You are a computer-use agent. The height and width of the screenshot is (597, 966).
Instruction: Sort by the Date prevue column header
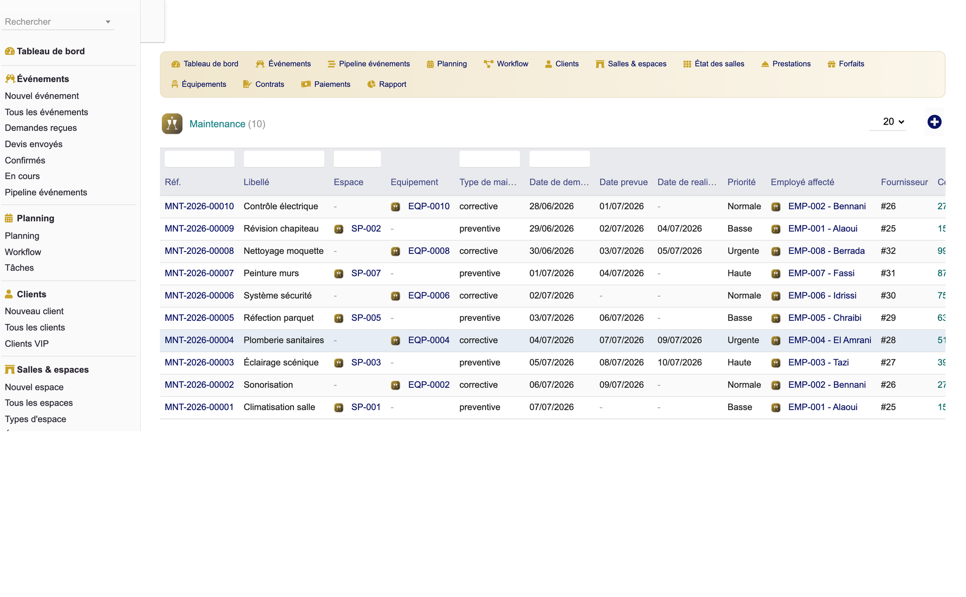[x=623, y=182]
